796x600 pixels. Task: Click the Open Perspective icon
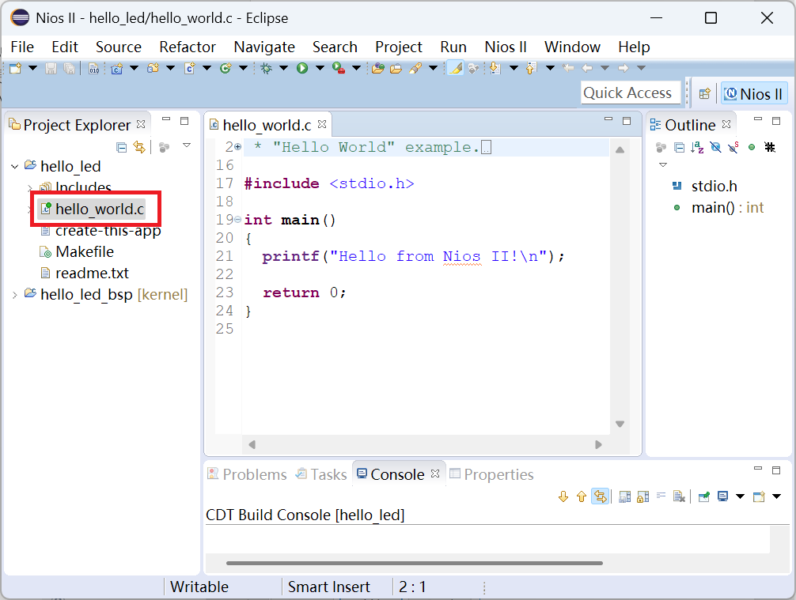tap(705, 94)
